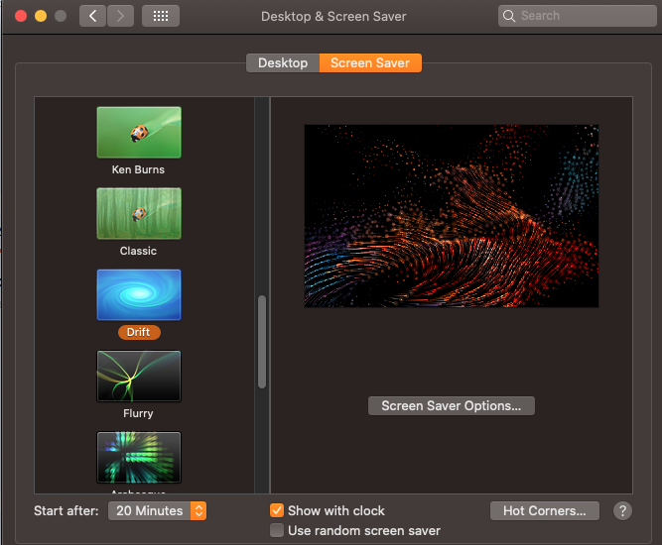
Task: Switch to the Desktop tab
Action: point(283,62)
